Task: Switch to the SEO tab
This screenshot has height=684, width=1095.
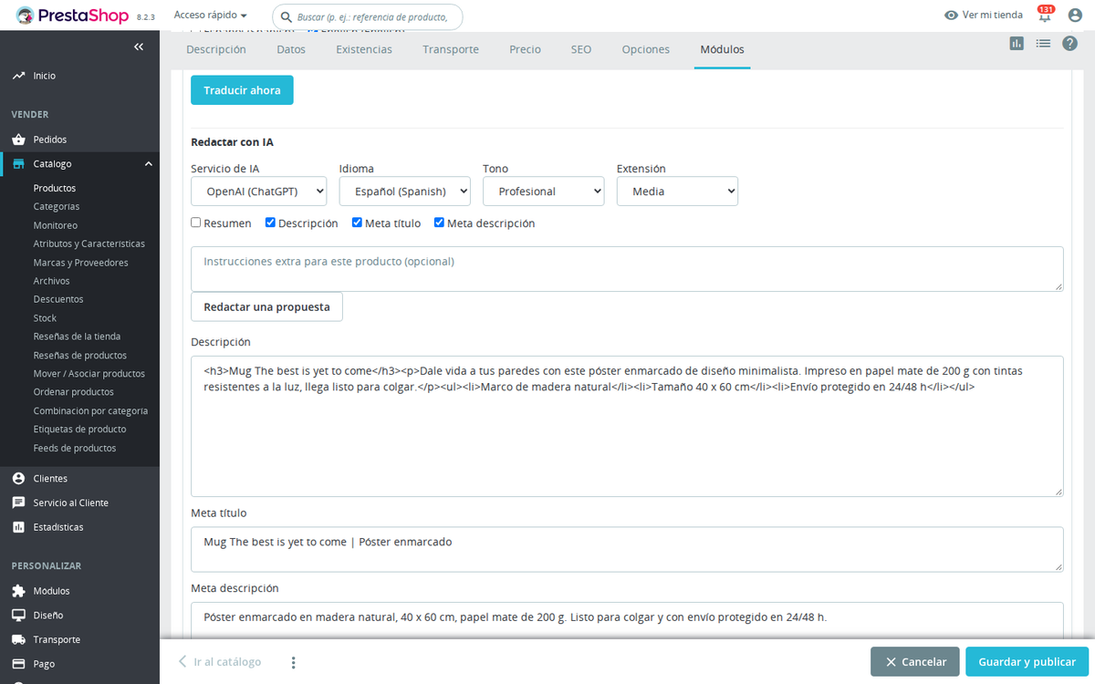Action: (581, 49)
